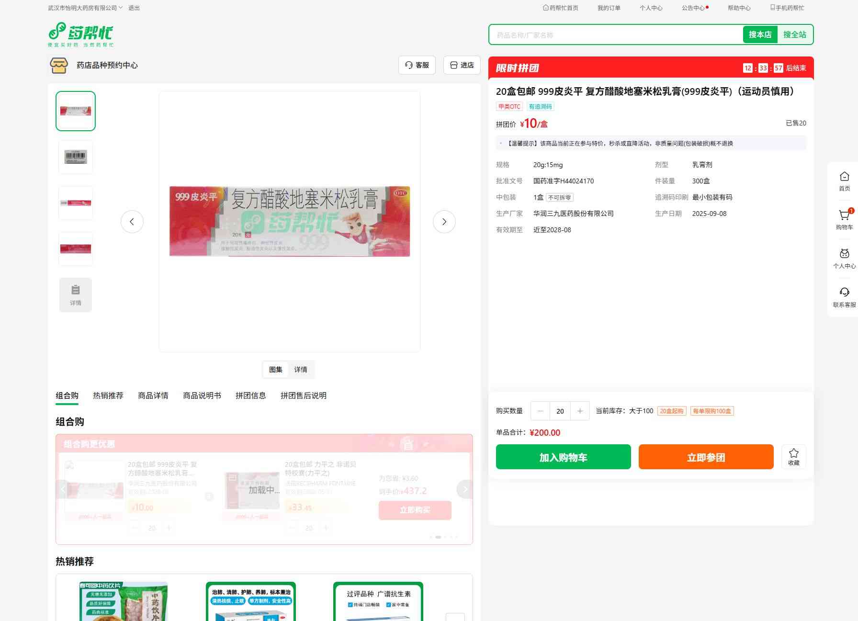Click the 药帮忙 logo
This screenshot has height=621, width=858.
click(x=80, y=34)
